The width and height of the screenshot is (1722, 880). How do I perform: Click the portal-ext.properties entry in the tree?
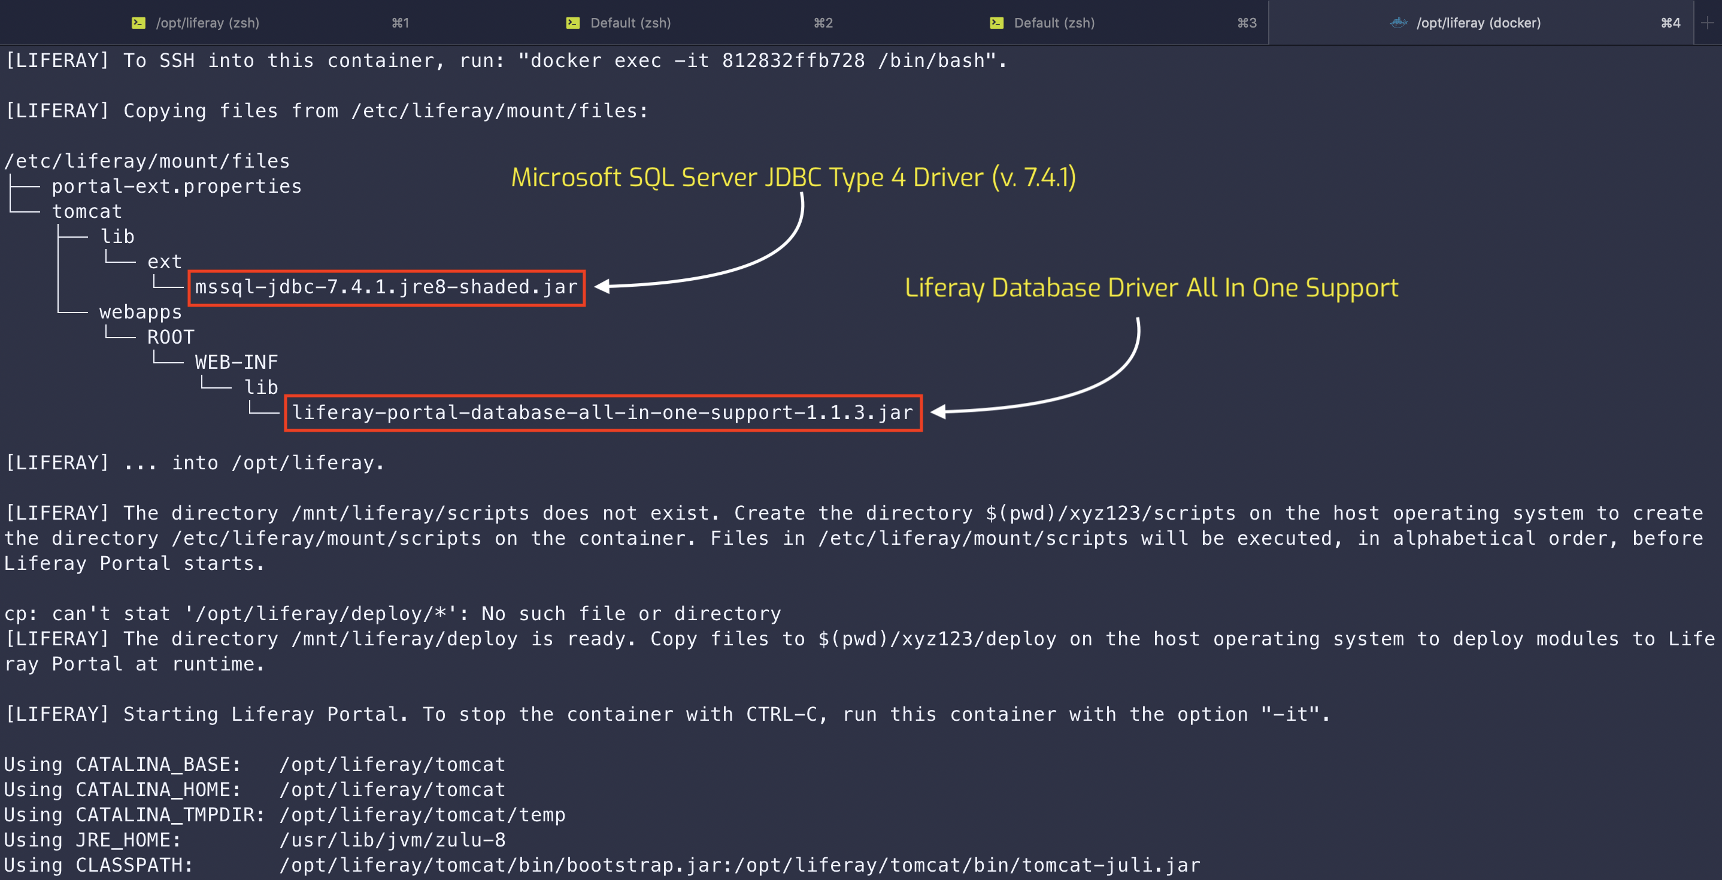(x=177, y=186)
